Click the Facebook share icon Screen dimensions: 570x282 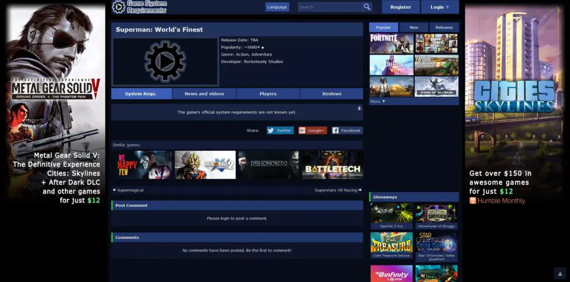[335, 131]
